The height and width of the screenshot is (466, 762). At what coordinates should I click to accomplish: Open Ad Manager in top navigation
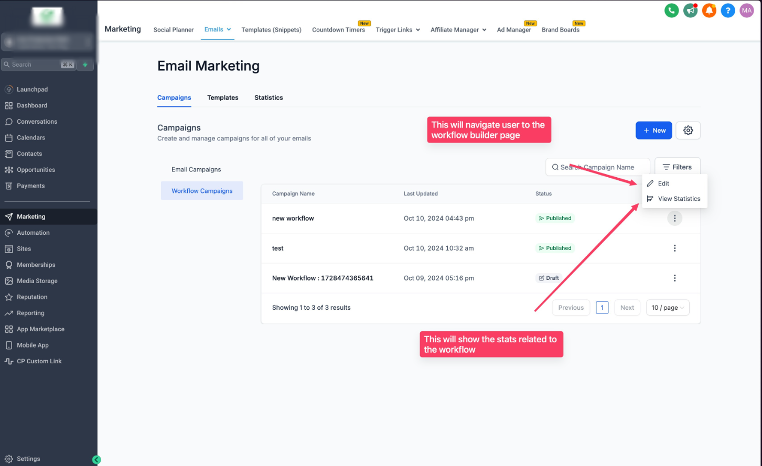coord(514,30)
